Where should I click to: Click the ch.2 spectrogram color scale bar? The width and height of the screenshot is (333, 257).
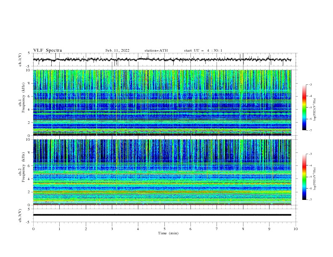point(304,177)
